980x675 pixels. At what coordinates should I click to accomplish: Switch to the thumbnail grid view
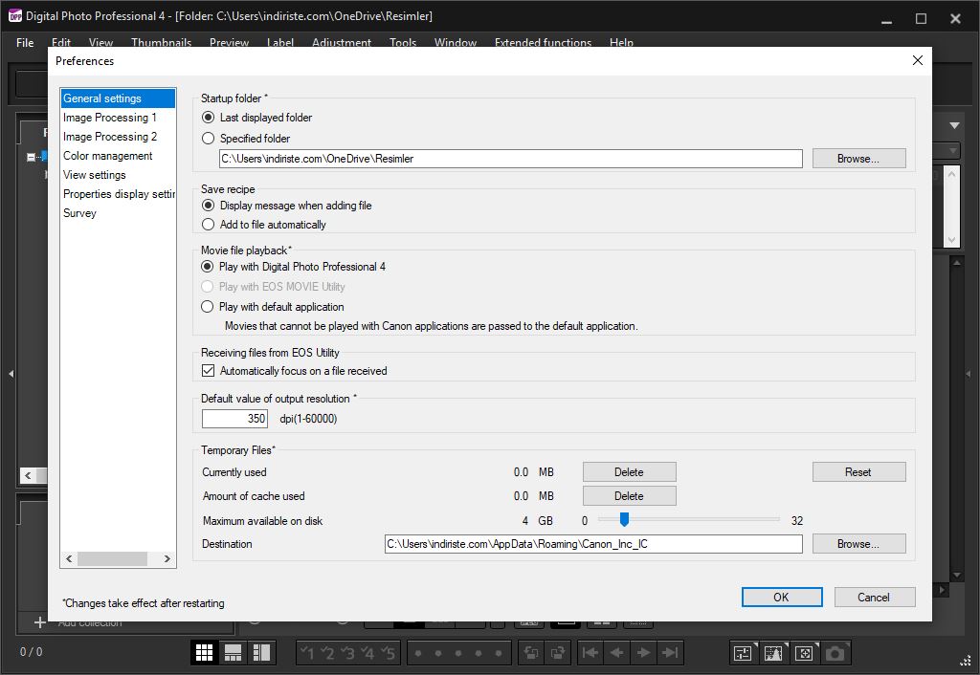tap(204, 652)
